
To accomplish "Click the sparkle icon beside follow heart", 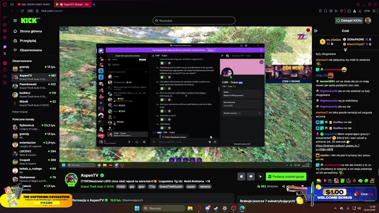I will coord(260,177).
